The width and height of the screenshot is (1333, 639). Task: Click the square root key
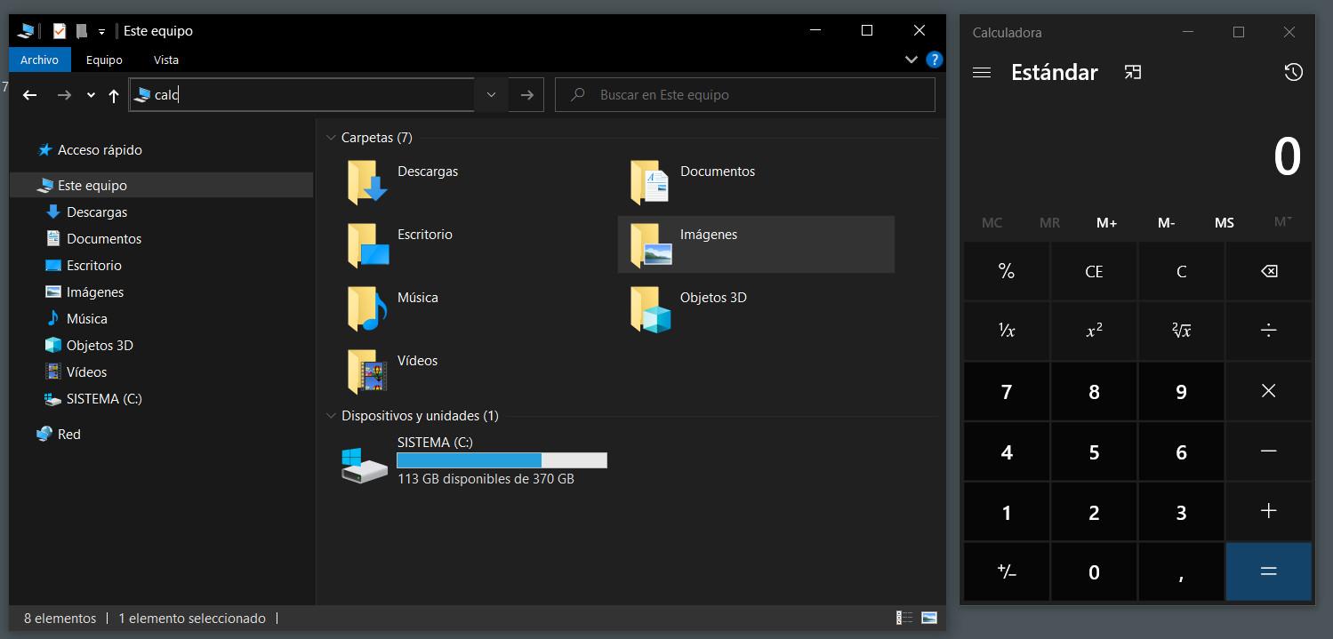(1181, 331)
